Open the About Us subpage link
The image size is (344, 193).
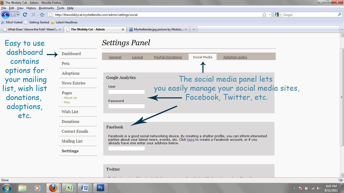(x=70, y=98)
